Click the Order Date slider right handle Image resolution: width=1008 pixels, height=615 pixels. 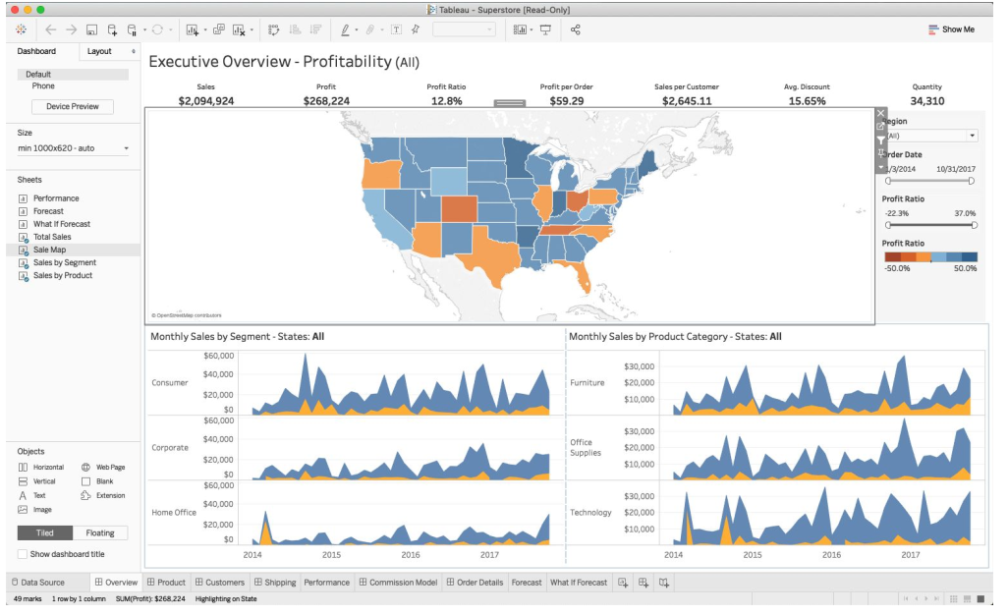tap(972, 181)
